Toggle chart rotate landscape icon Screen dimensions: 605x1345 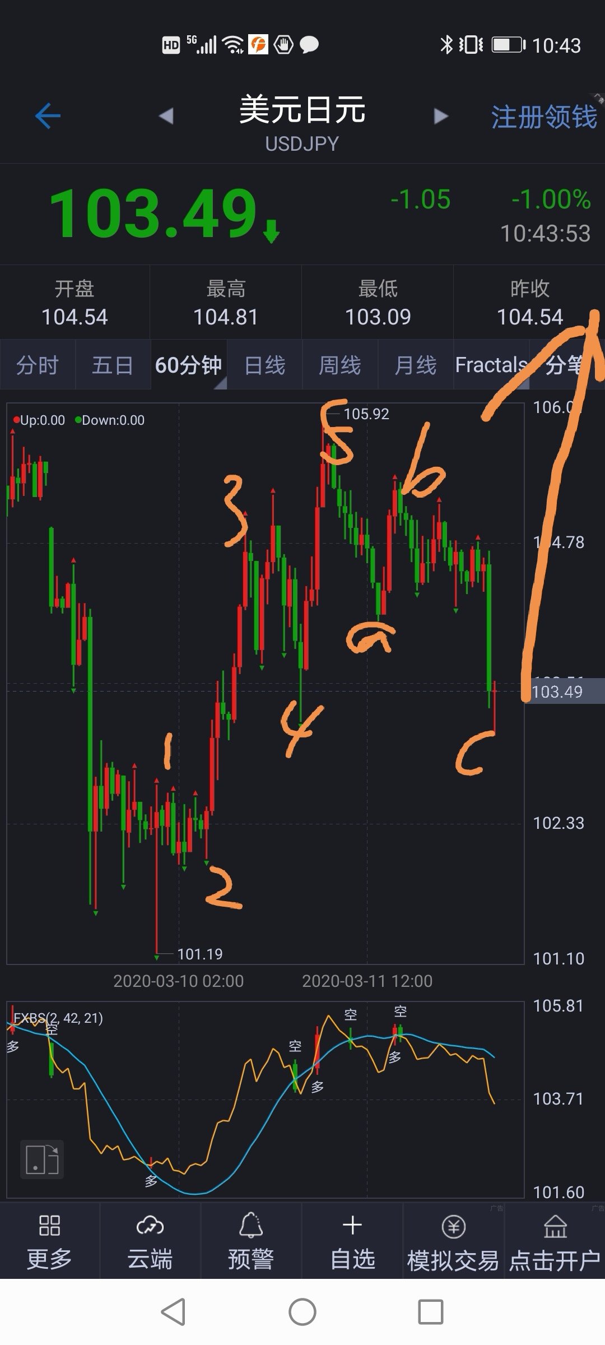42,1160
